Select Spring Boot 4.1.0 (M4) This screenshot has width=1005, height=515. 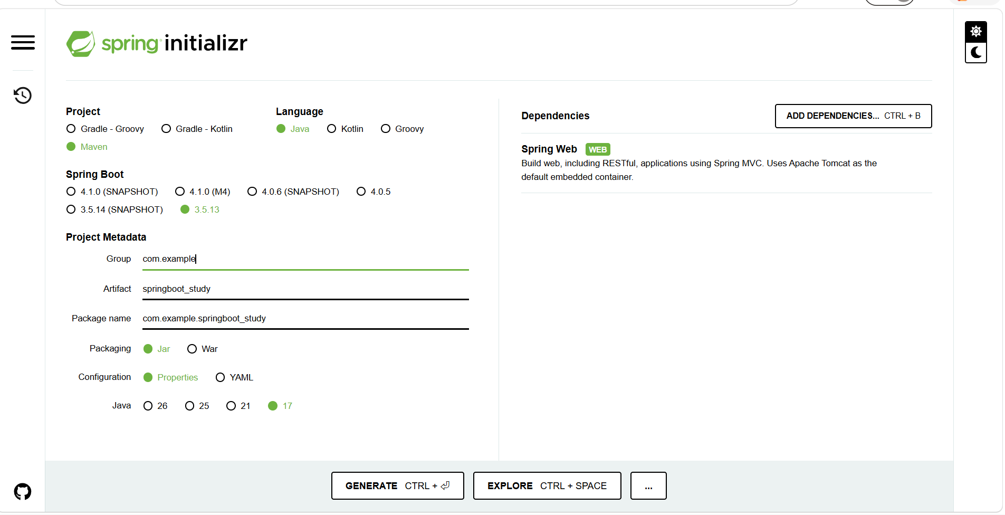[203, 192]
